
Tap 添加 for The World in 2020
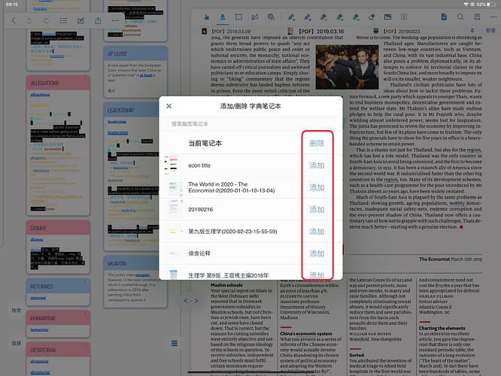[x=317, y=187]
